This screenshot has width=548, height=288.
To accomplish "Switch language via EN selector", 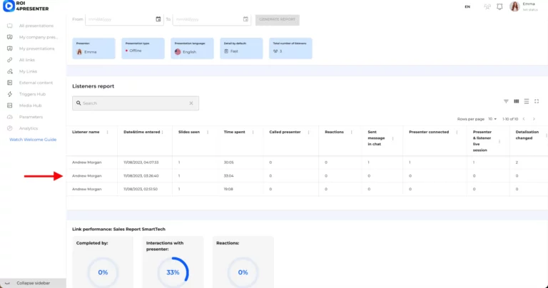I will point(467,6).
